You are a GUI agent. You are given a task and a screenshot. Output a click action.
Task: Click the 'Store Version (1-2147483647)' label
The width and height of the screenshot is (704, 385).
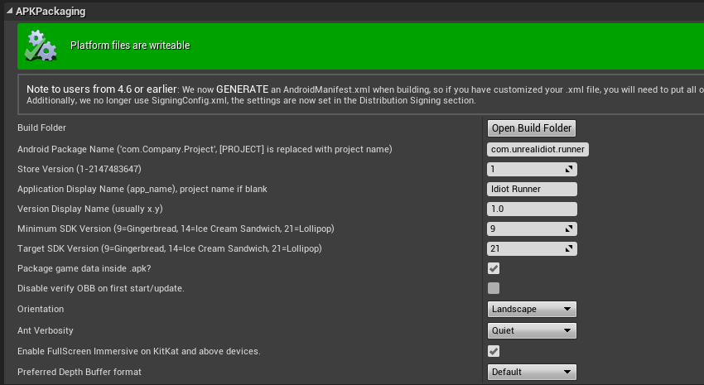click(x=80, y=169)
